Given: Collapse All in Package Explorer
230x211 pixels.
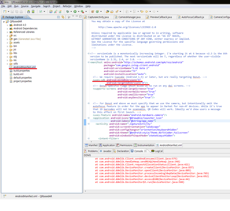Looking at the screenshot, I should pos(58,17).
